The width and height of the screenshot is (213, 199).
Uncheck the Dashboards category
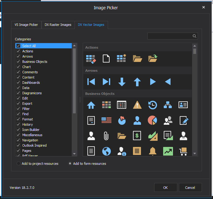pos(18,83)
